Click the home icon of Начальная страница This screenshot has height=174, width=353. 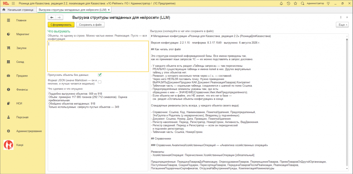(4, 10)
